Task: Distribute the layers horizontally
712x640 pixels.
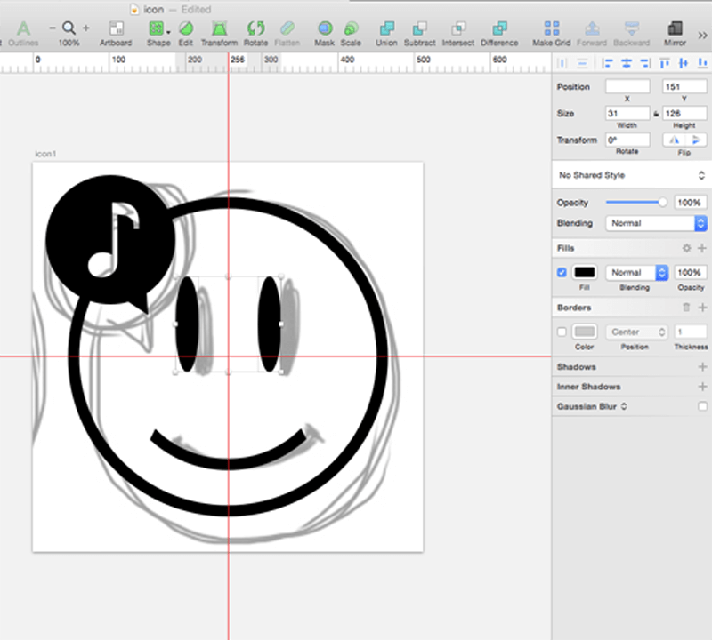Action: click(x=562, y=63)
